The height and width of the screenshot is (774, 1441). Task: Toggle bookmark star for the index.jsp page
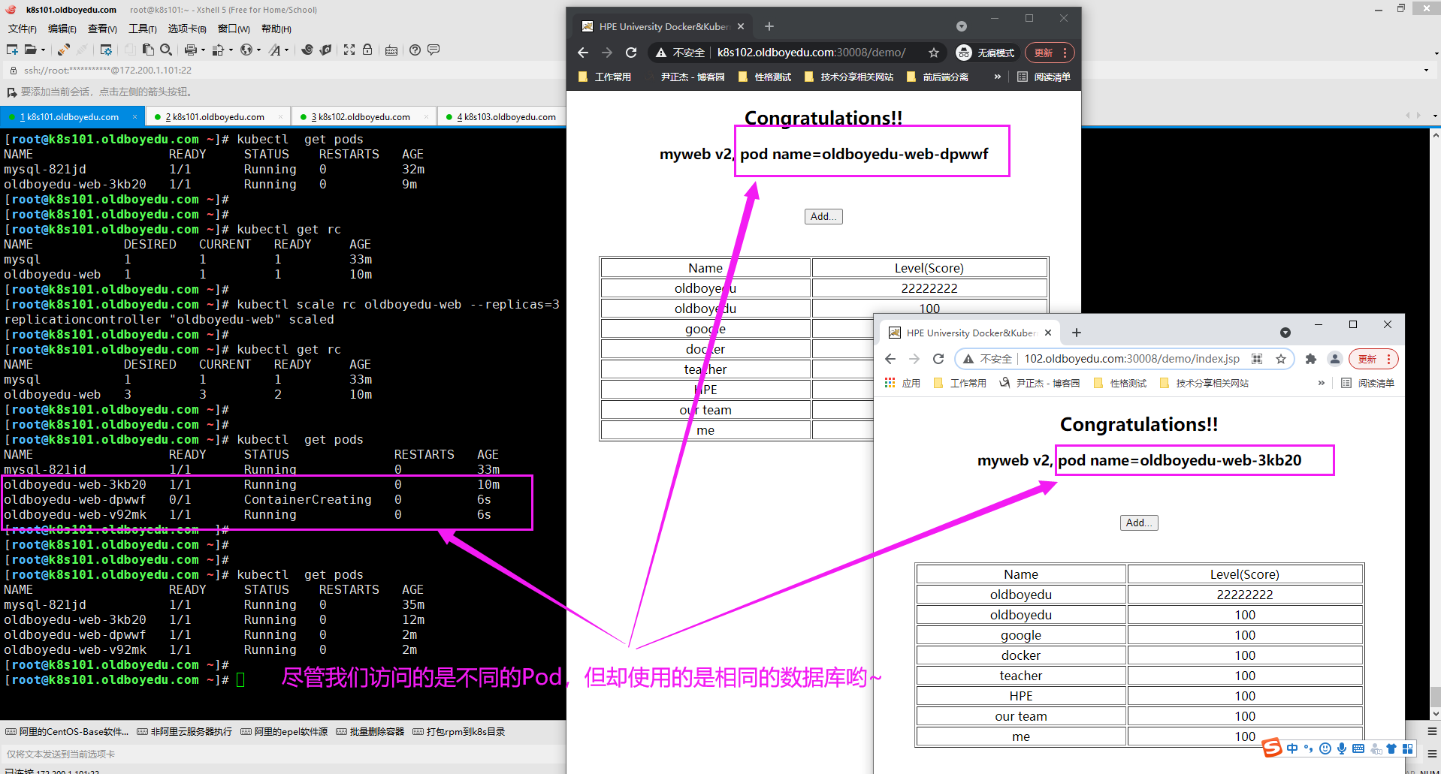coord(1281,359)
